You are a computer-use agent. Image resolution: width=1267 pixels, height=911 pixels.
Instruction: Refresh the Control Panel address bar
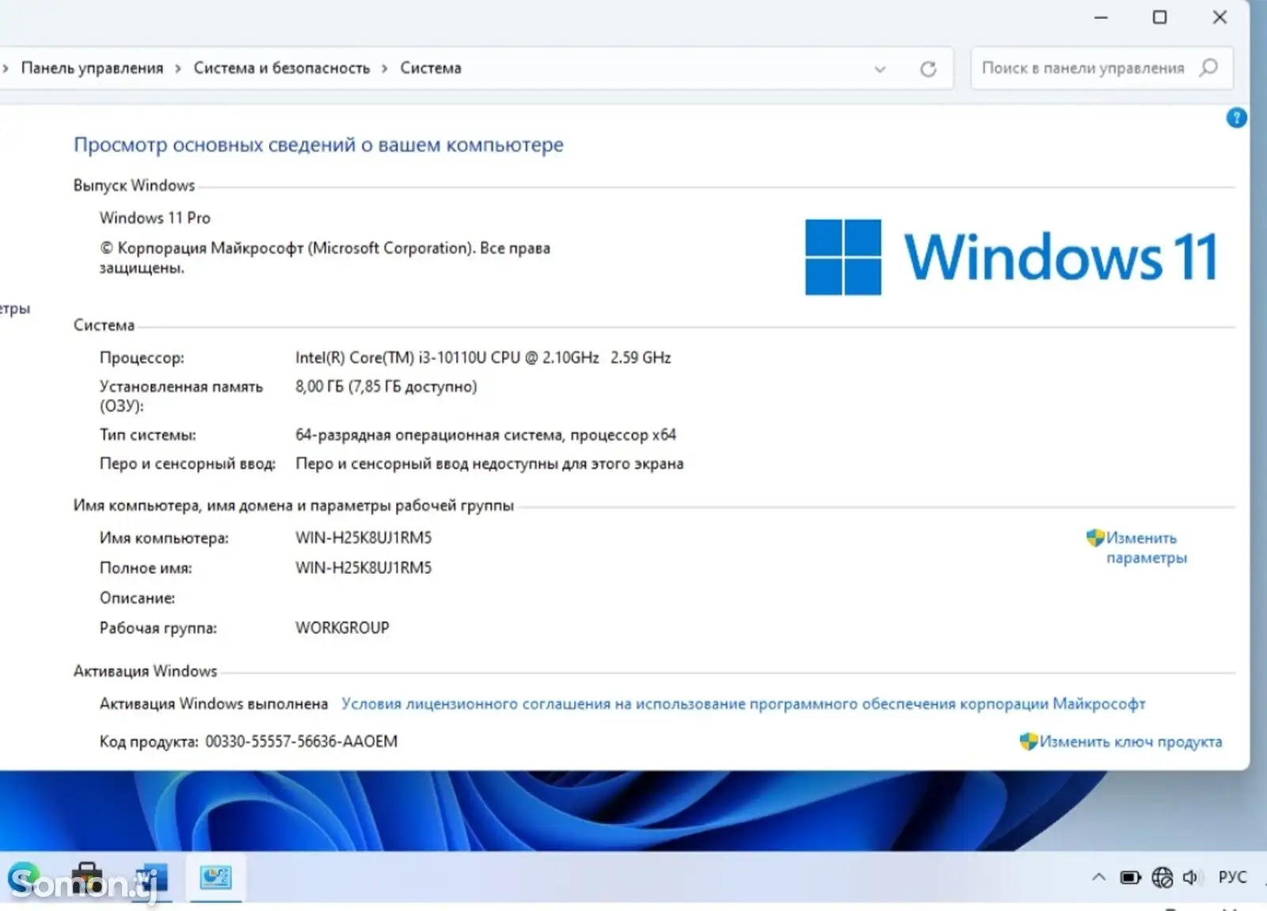tap(928, 69)
